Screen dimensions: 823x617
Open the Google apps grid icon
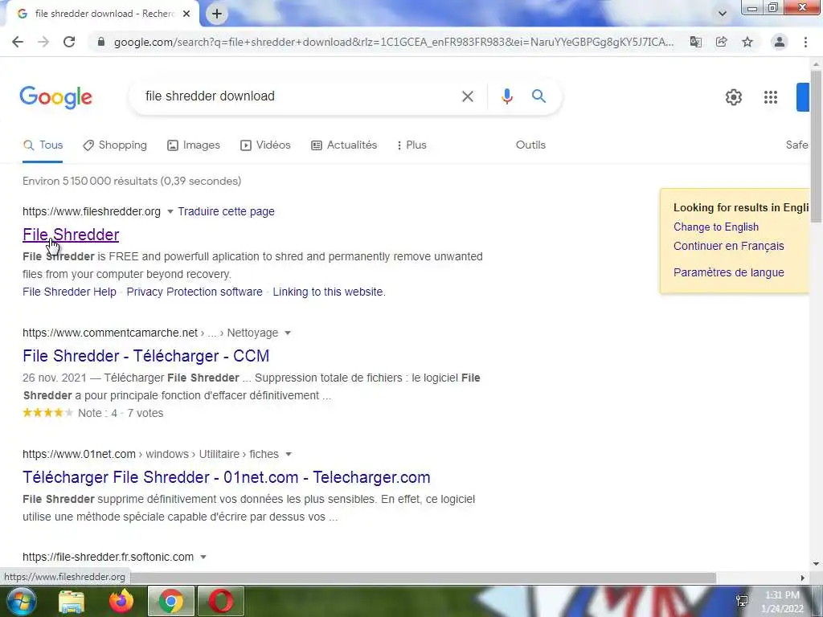pos(771,97)
